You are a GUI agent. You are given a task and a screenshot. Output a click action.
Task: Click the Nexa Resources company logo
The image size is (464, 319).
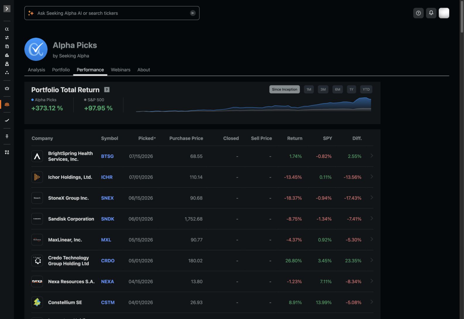point(37,282)
